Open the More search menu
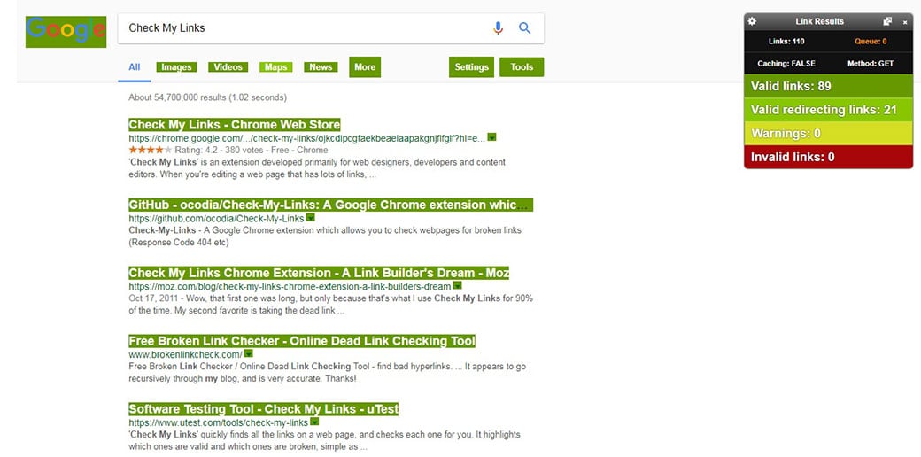The image size is (921, 457). pyautogui.click(x=365, y=67)
